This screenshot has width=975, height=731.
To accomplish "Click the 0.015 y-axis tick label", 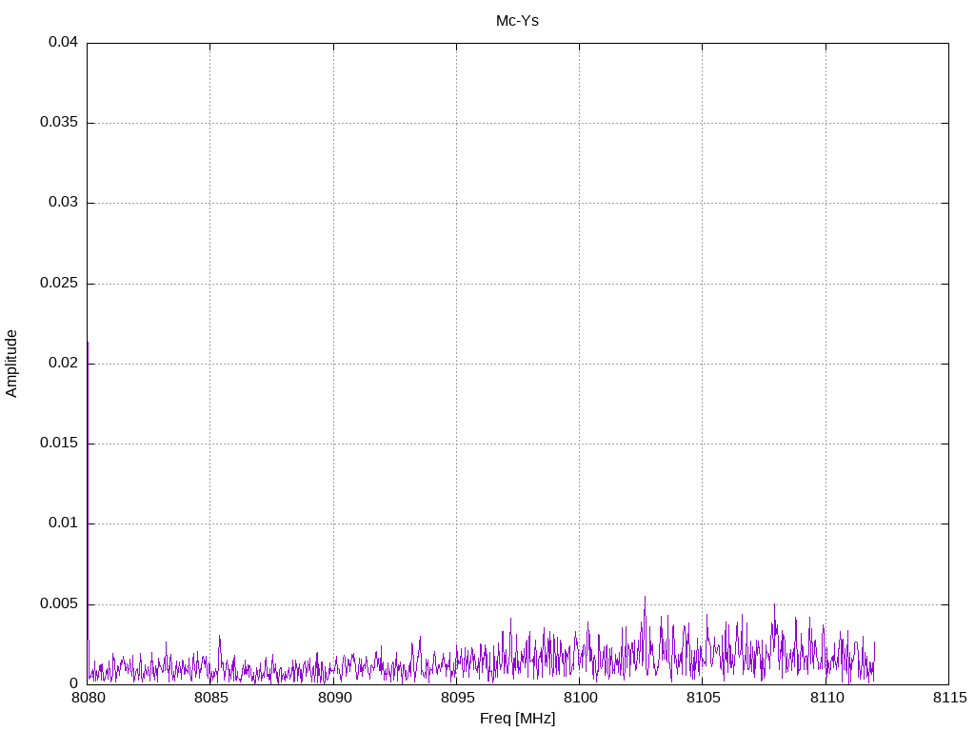I will point(59,444).
